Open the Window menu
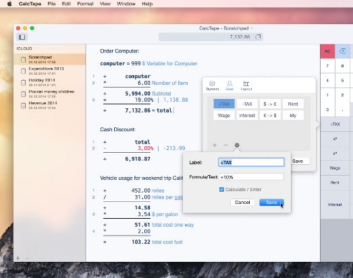This screenshot has height=278, width=353. pos(126,3)
